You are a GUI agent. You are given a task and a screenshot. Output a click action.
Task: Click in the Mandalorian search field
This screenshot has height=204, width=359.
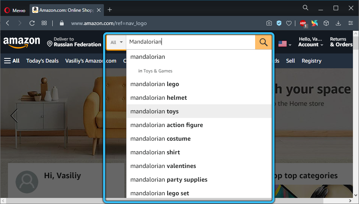190,42
